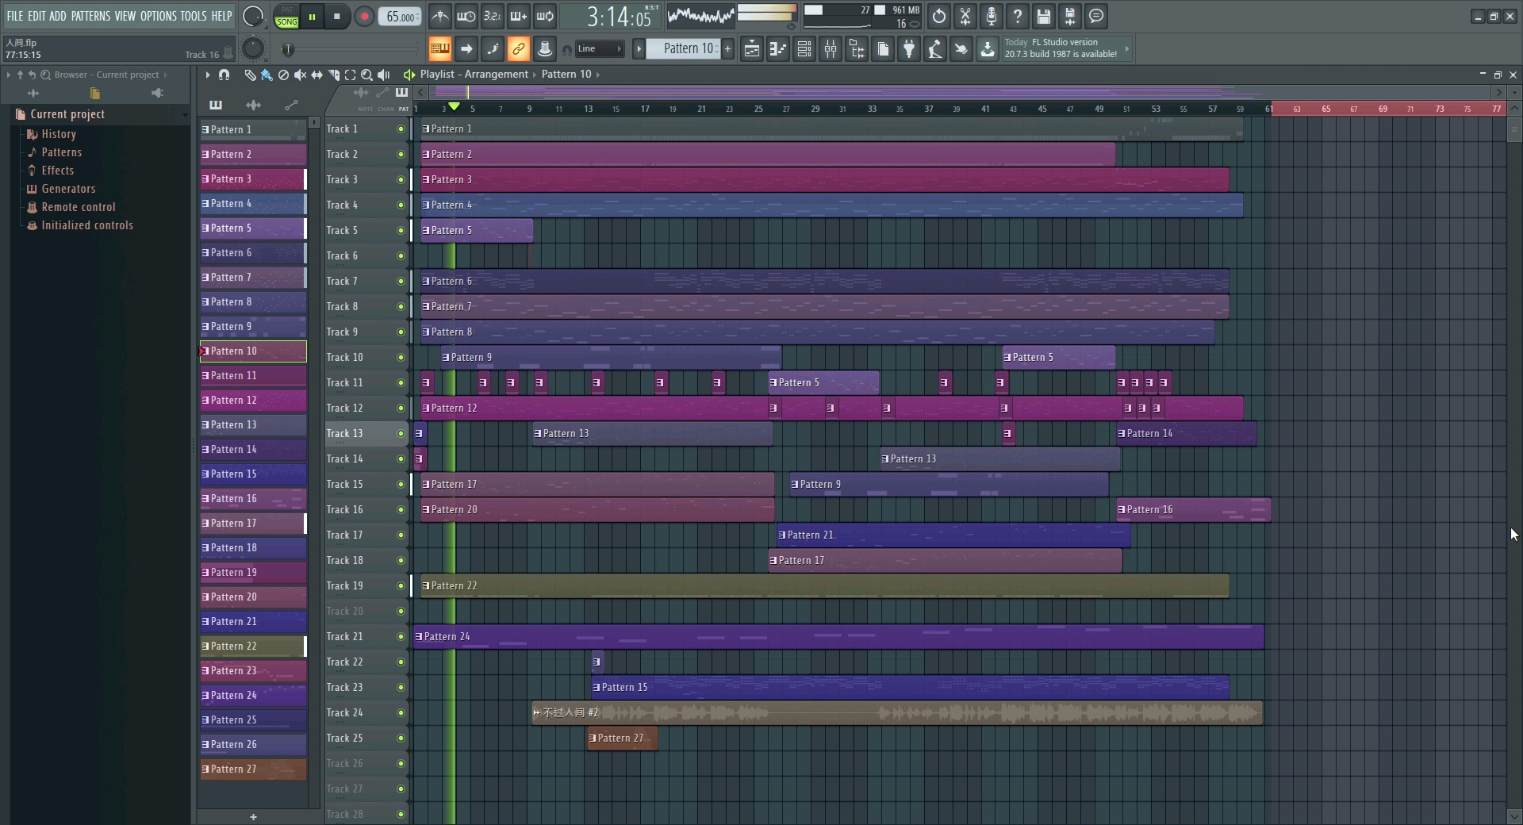Toggle typing keyboard to piano
This screenshot has width=1523, height=825.
[x=440, y=49]
